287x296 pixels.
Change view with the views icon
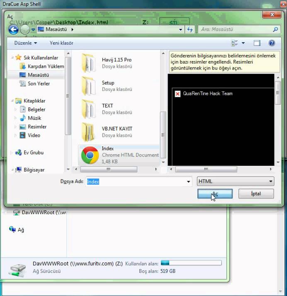[234, 43]
